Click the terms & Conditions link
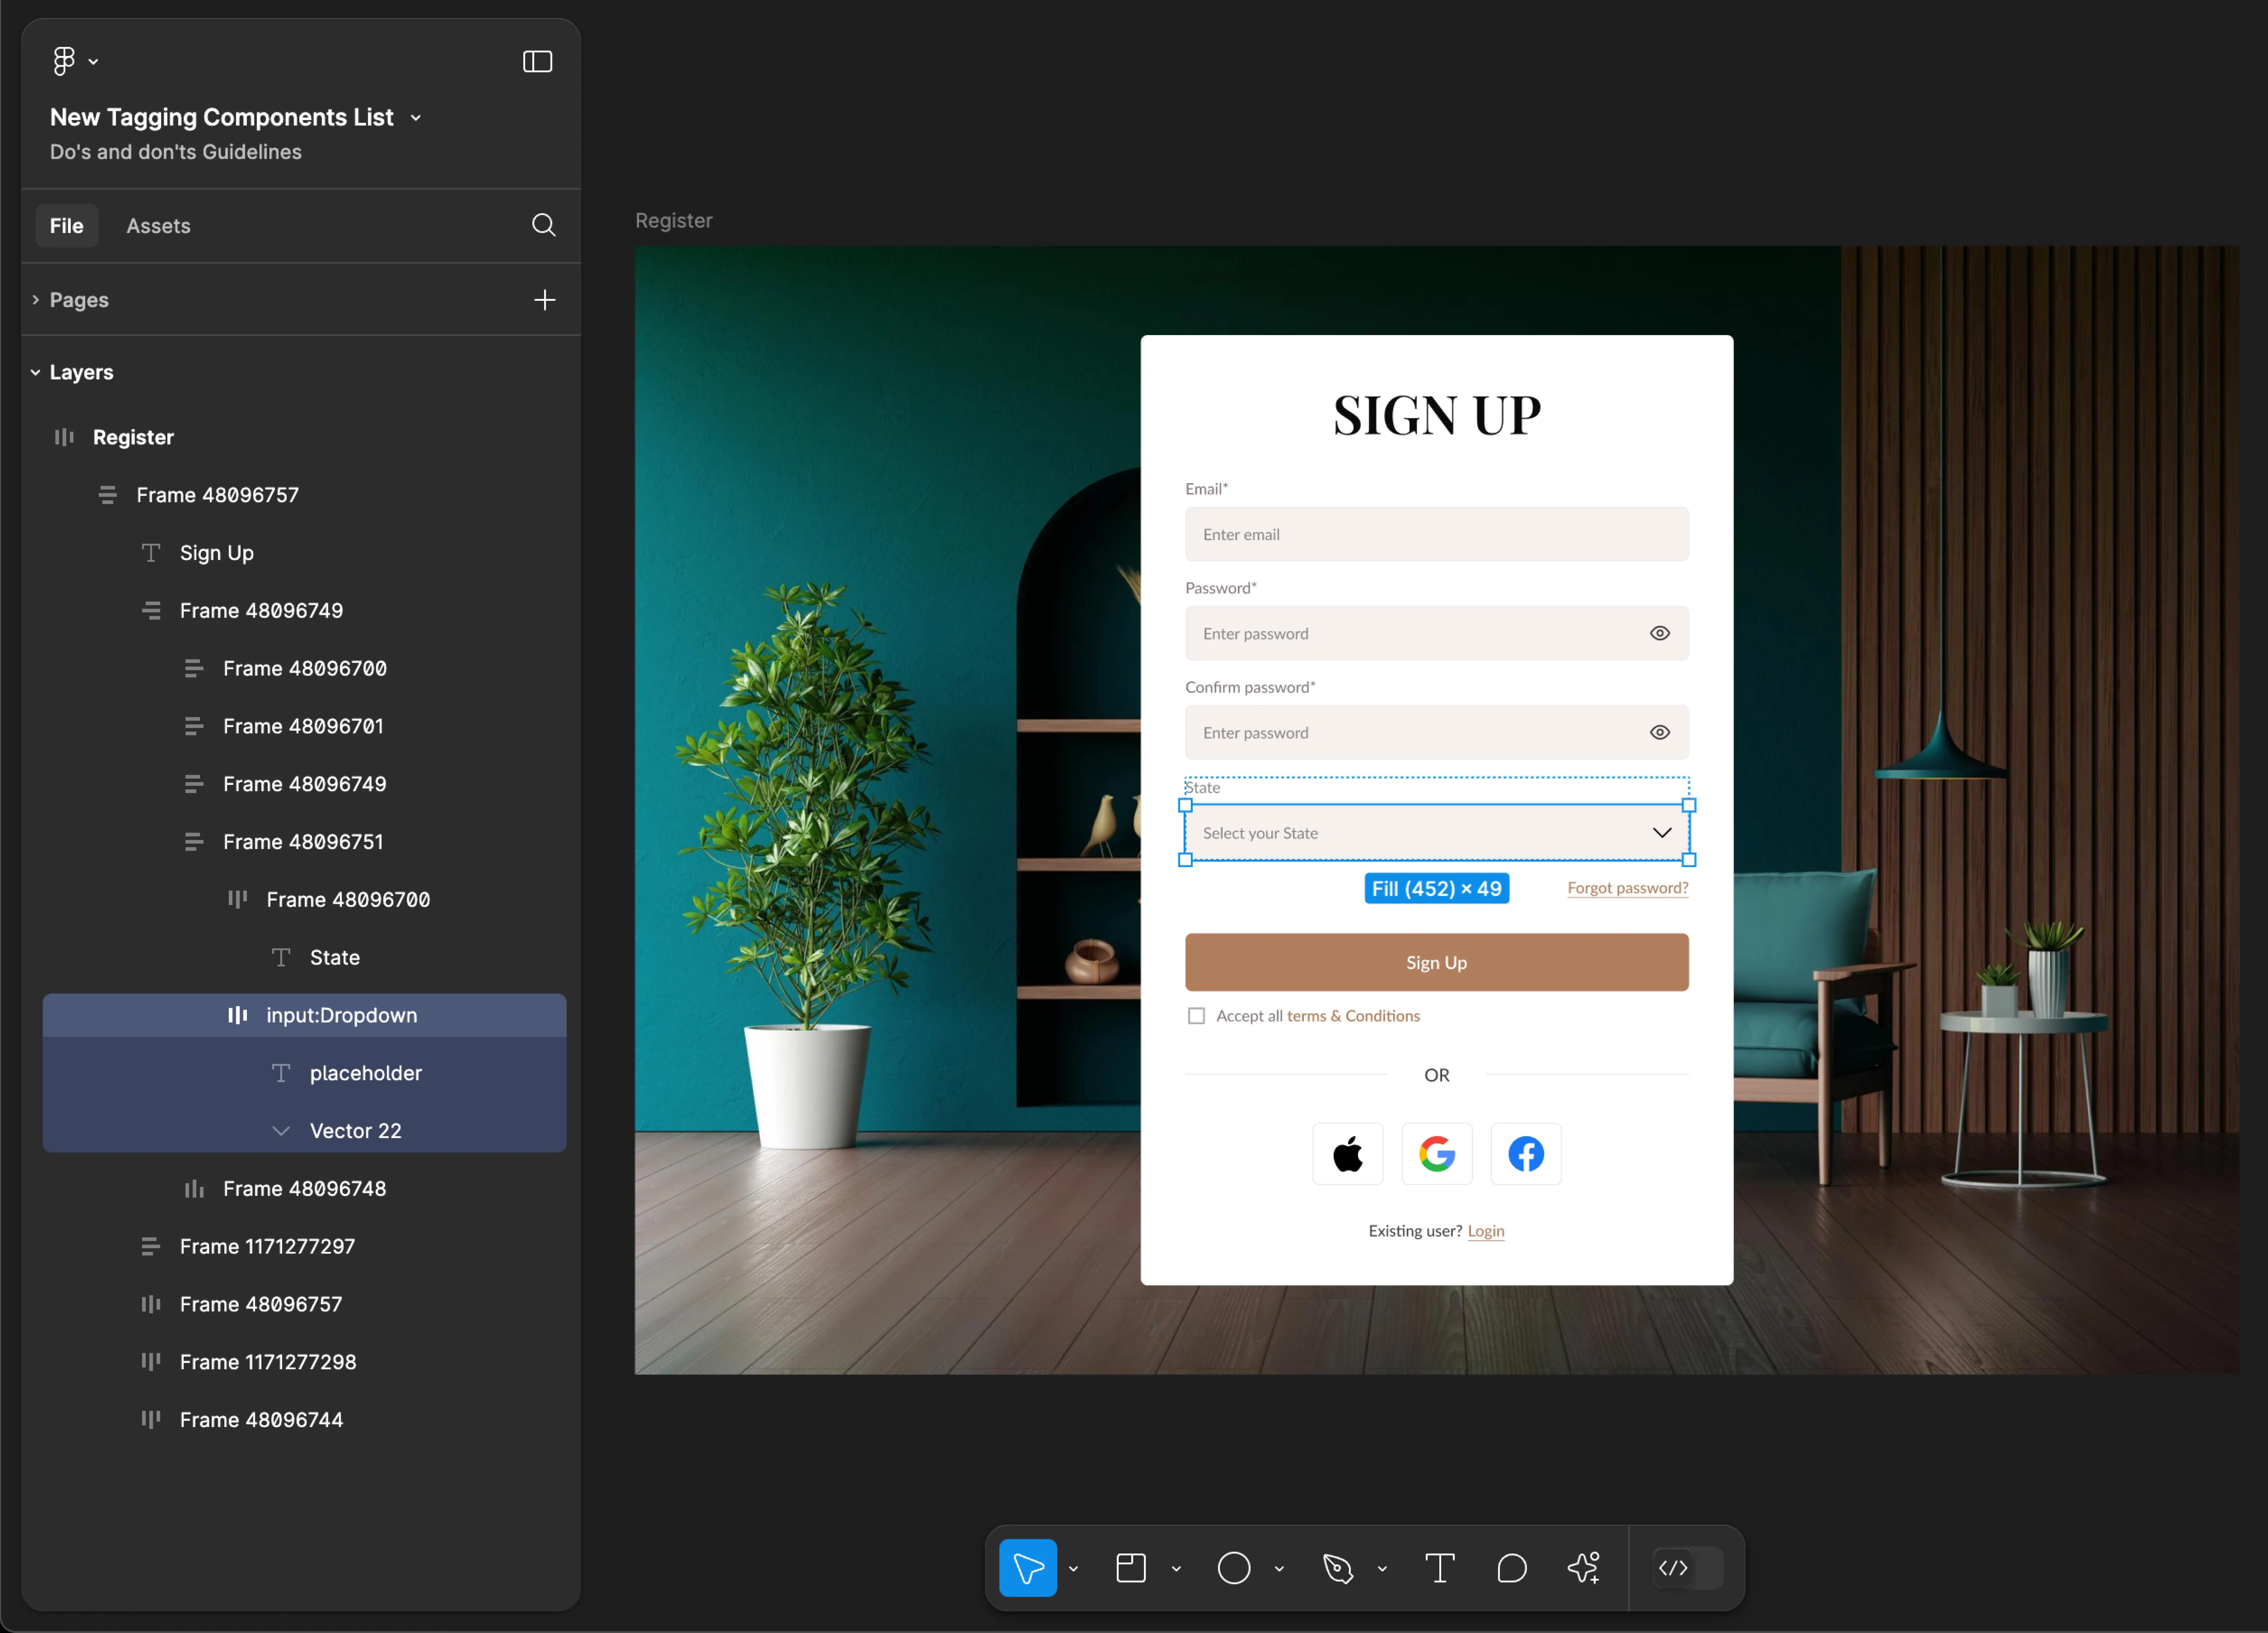Screen dimensions: 2268x1633 [x=1353, y=1016]
